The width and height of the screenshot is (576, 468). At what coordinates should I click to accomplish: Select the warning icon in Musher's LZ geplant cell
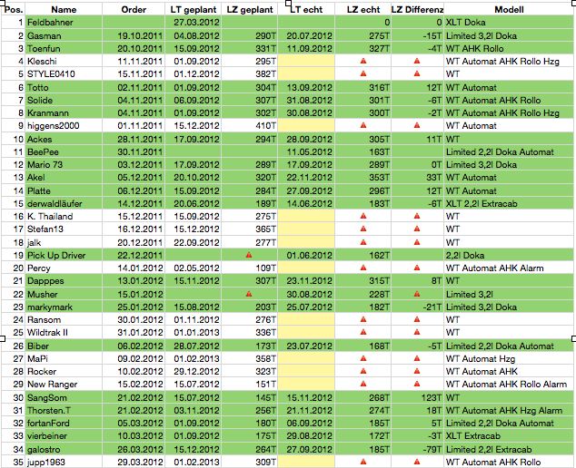click(x=249, y=294)
